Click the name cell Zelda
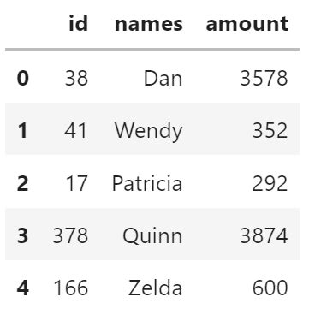315x327 pixels. 155,288
